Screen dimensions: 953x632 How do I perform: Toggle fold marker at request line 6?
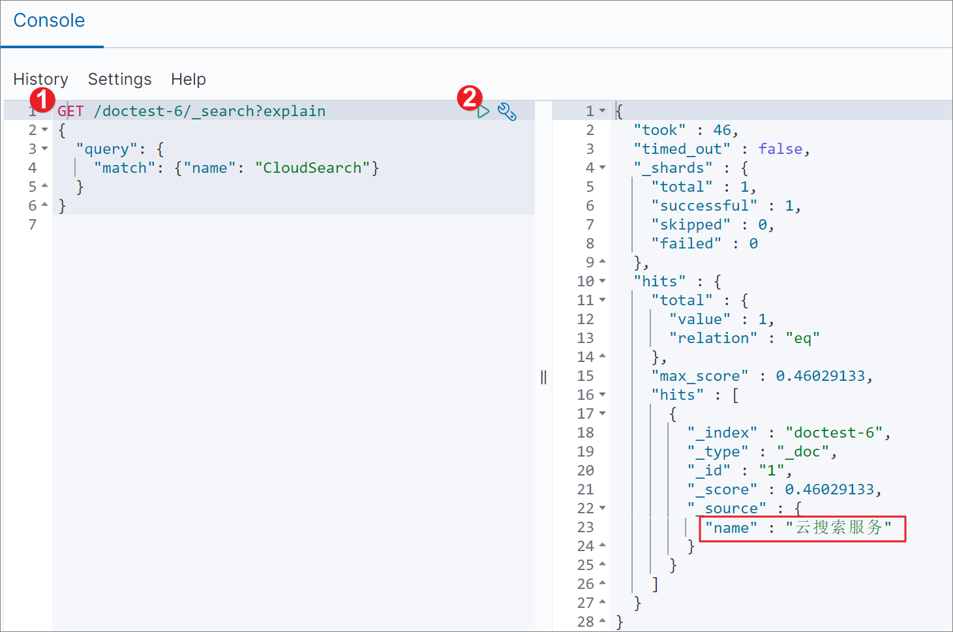(x=44, y=205)
